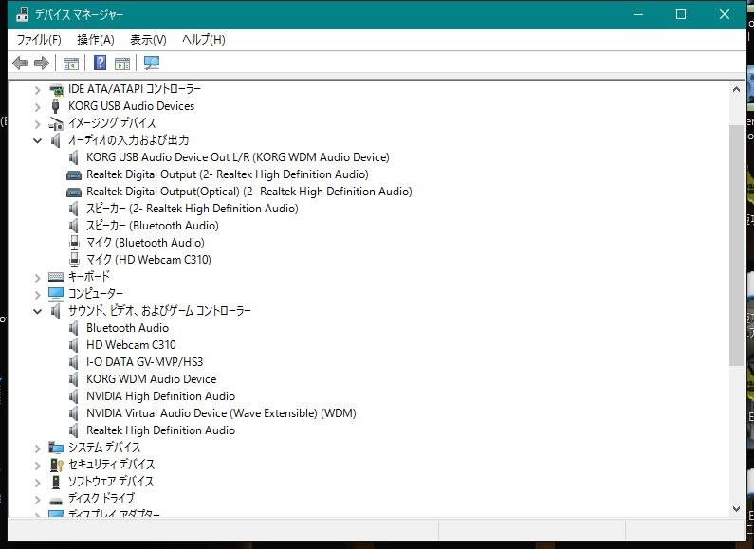Expand the セキュリティ デバイス node
This screenshot has width=754, height=549.
pos(38,465)
